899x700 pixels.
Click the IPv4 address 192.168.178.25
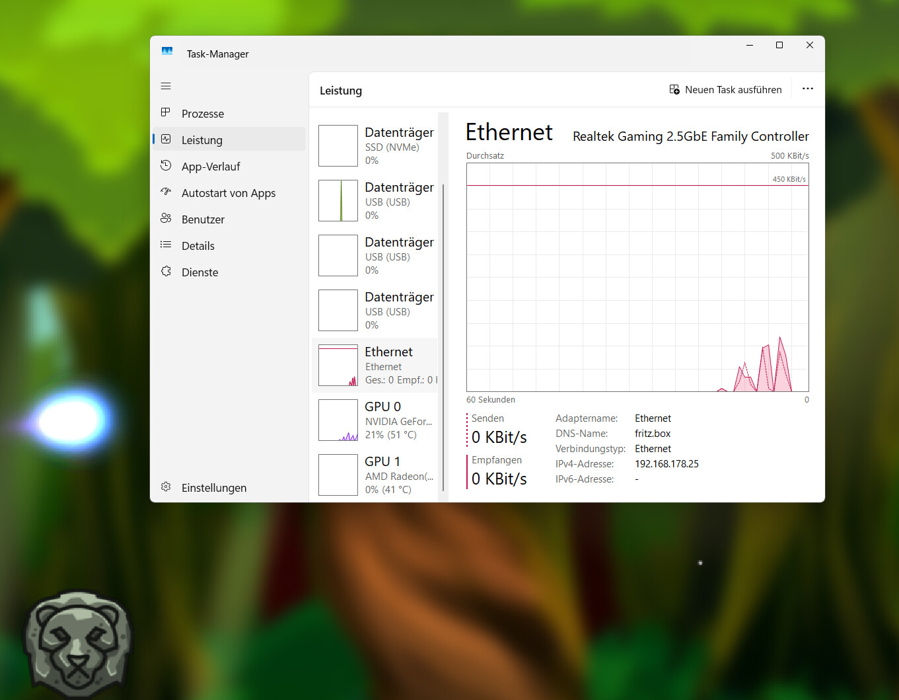pyautogui.click(x=666, y=464)
